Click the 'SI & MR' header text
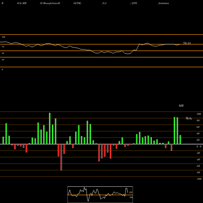Screen dimensions: 203x203 click(x=22, y=3)
